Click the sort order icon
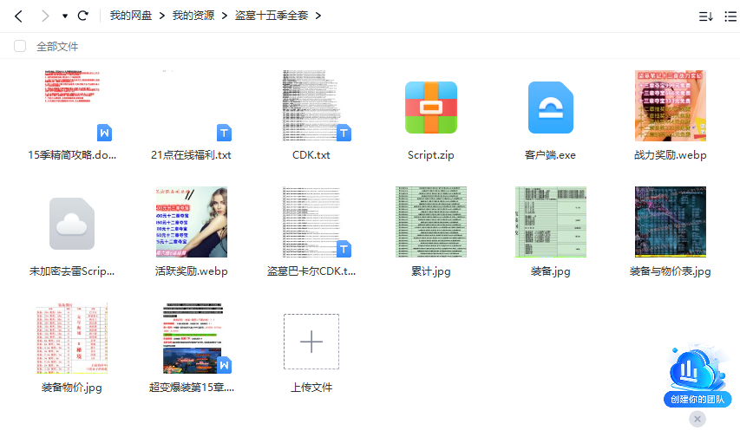This screenshot has width=740, height=437. pyautogui.click(x=705, y=16)
